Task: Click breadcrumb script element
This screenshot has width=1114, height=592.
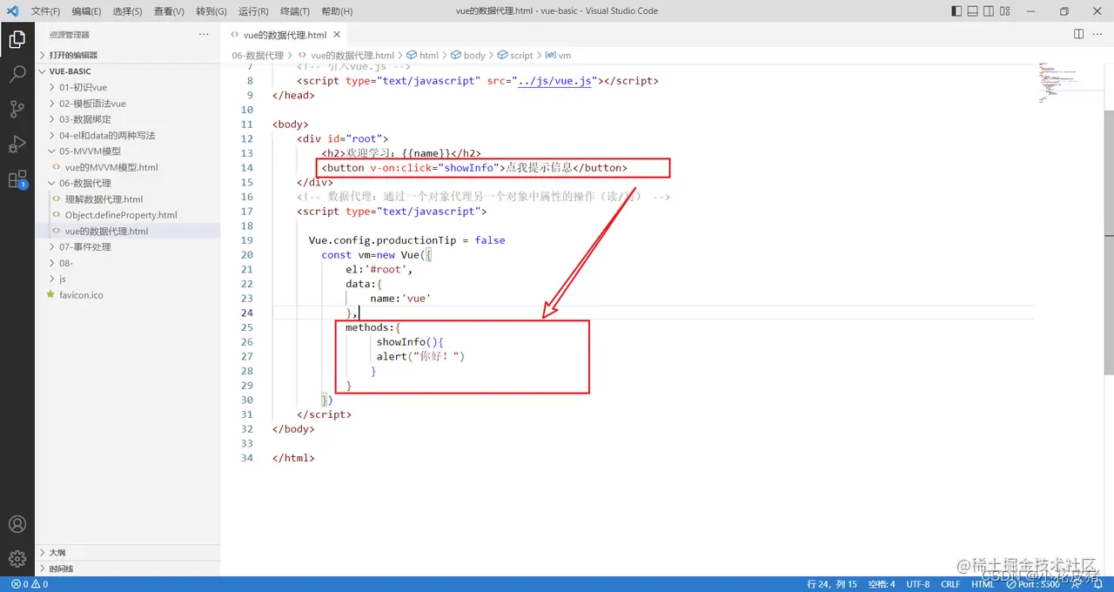Action: tap(515, 55)
